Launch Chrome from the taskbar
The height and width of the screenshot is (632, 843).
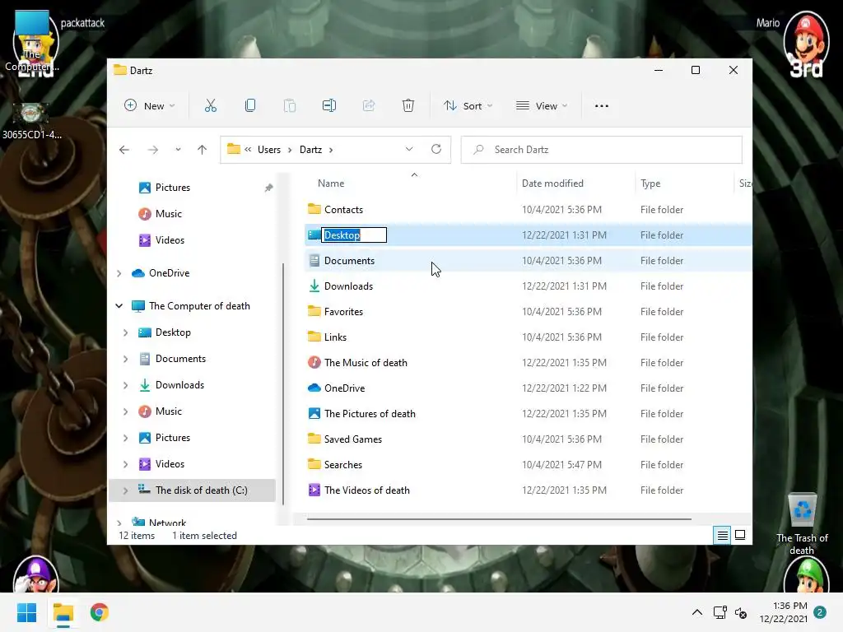click(x=100, y=612)
